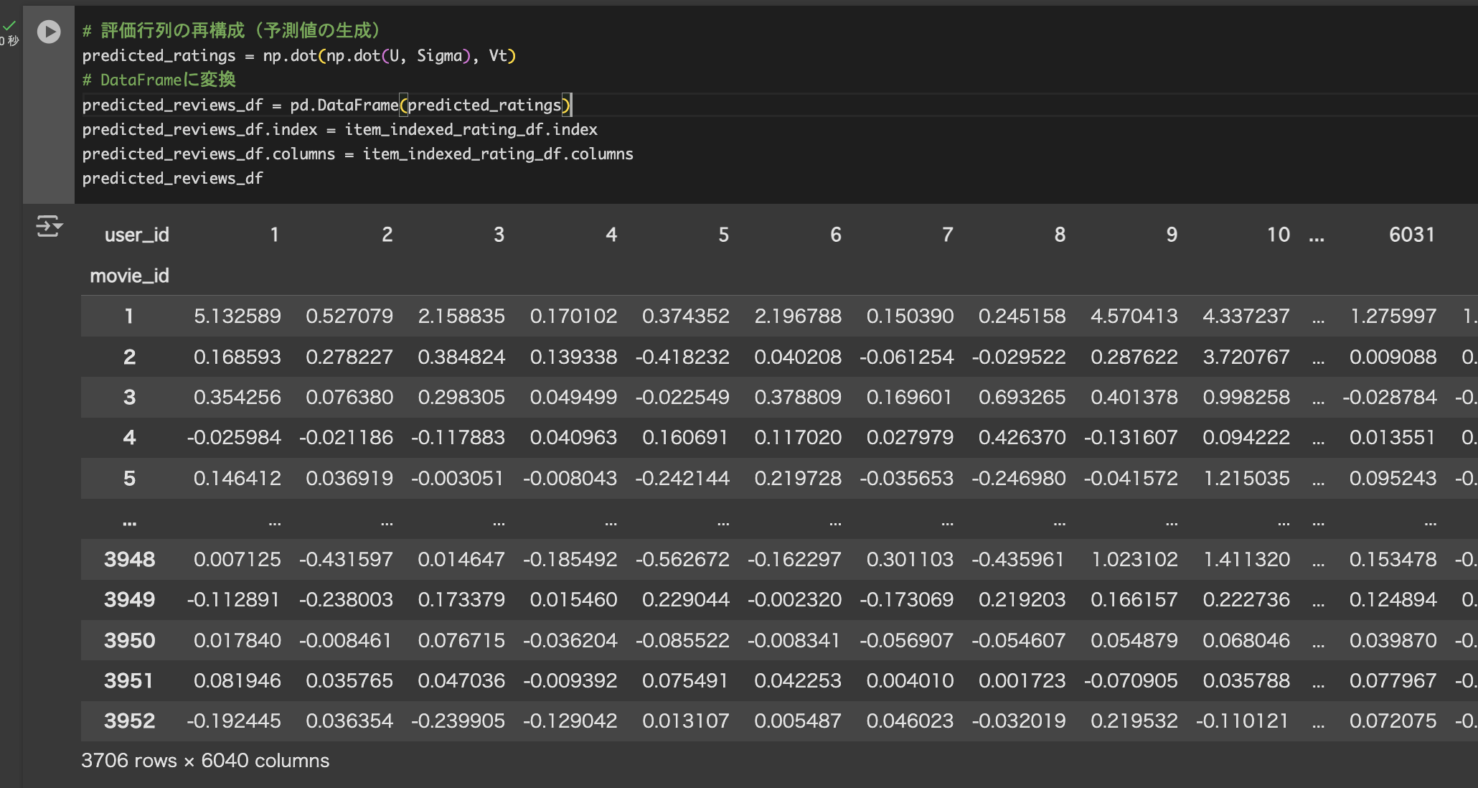This screenshot has width=1478, height=788.
Task: Click the predicted_reviews_df.index assignment line
Action: (339, 130)
